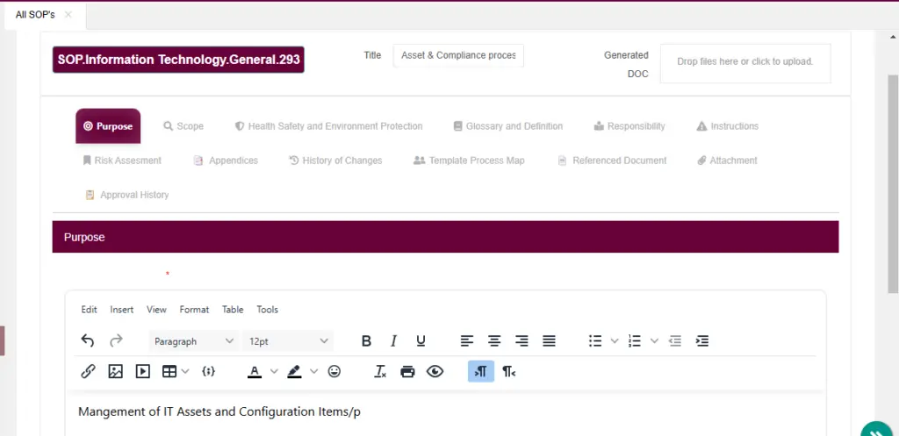The height and width of the screenshot is (436, 899).
Task: Click the Title input field
Action: click(458, 55)
